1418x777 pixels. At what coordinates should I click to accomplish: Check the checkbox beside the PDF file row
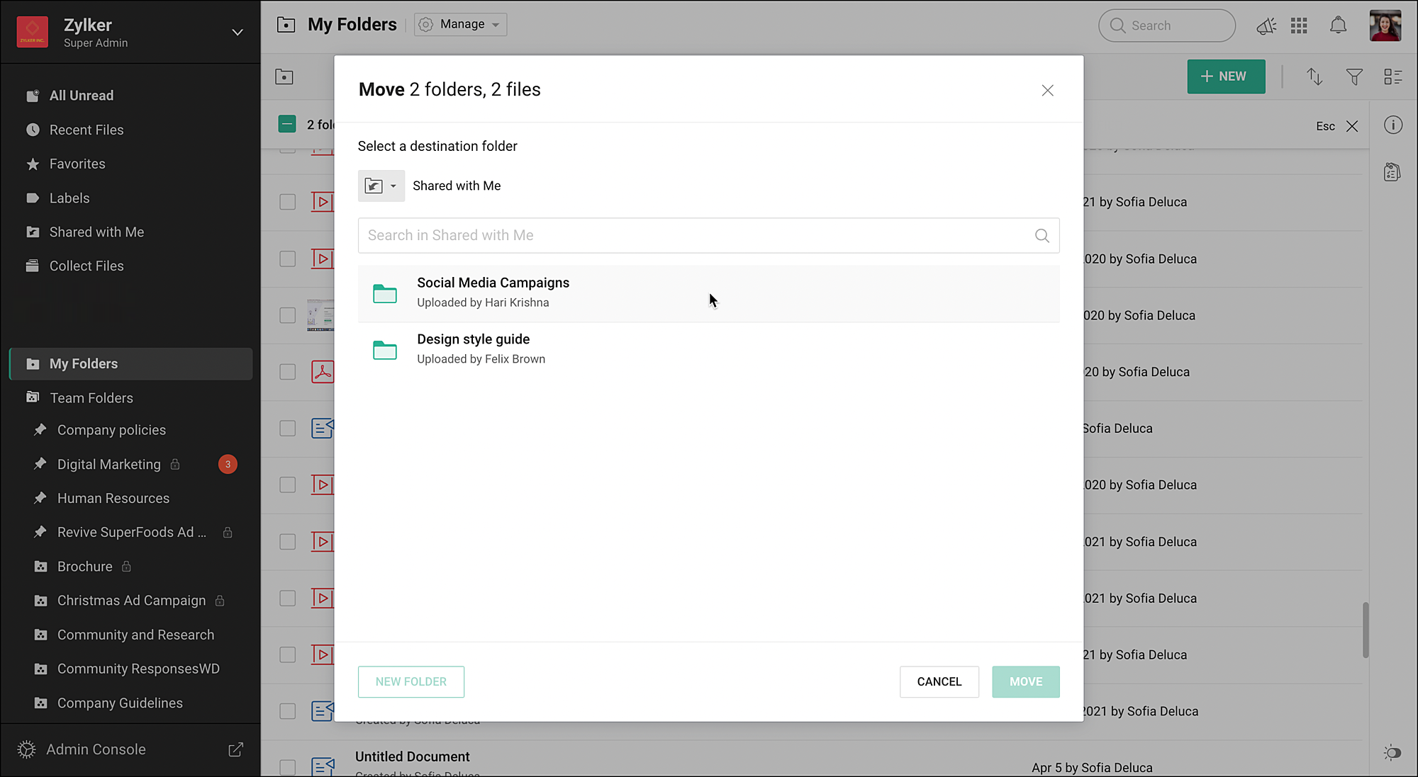[287, 372]
